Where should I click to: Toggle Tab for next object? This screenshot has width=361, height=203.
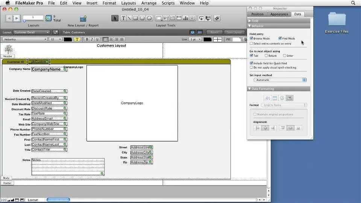[x=251, y=56]
